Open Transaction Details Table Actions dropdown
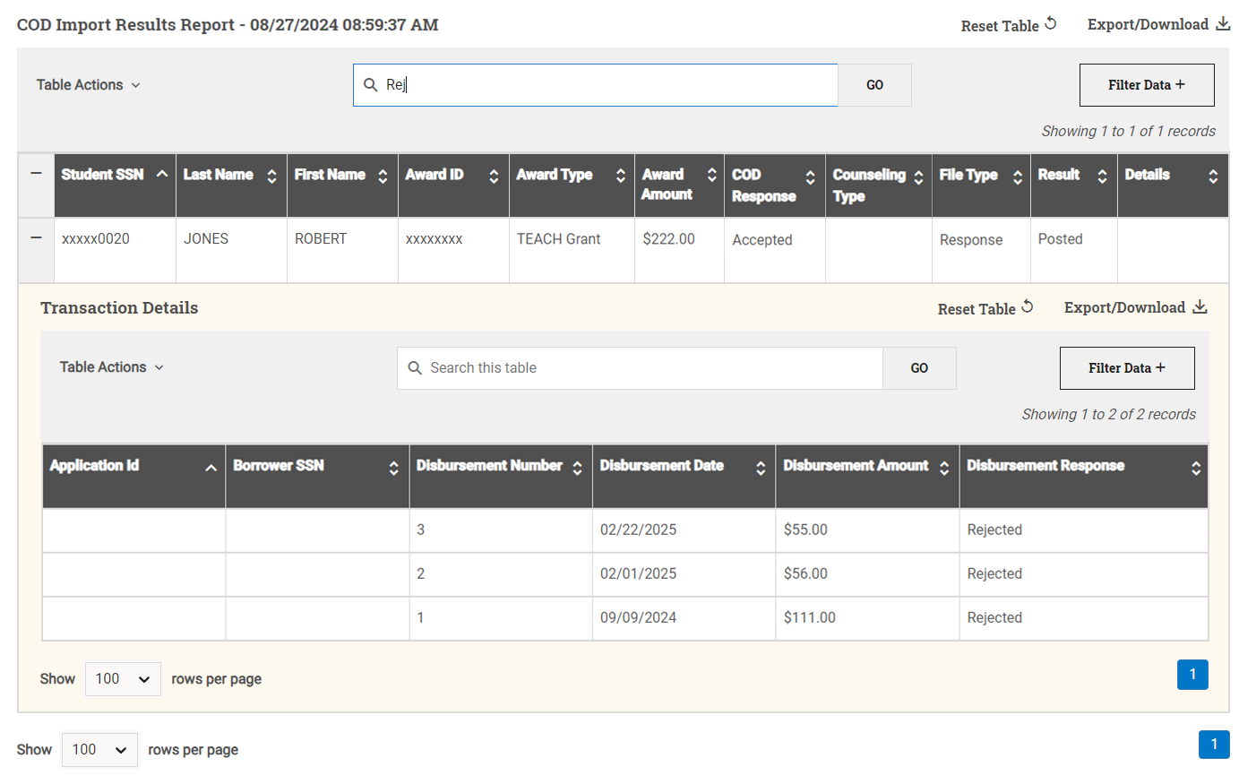 [x=111, y=367]
